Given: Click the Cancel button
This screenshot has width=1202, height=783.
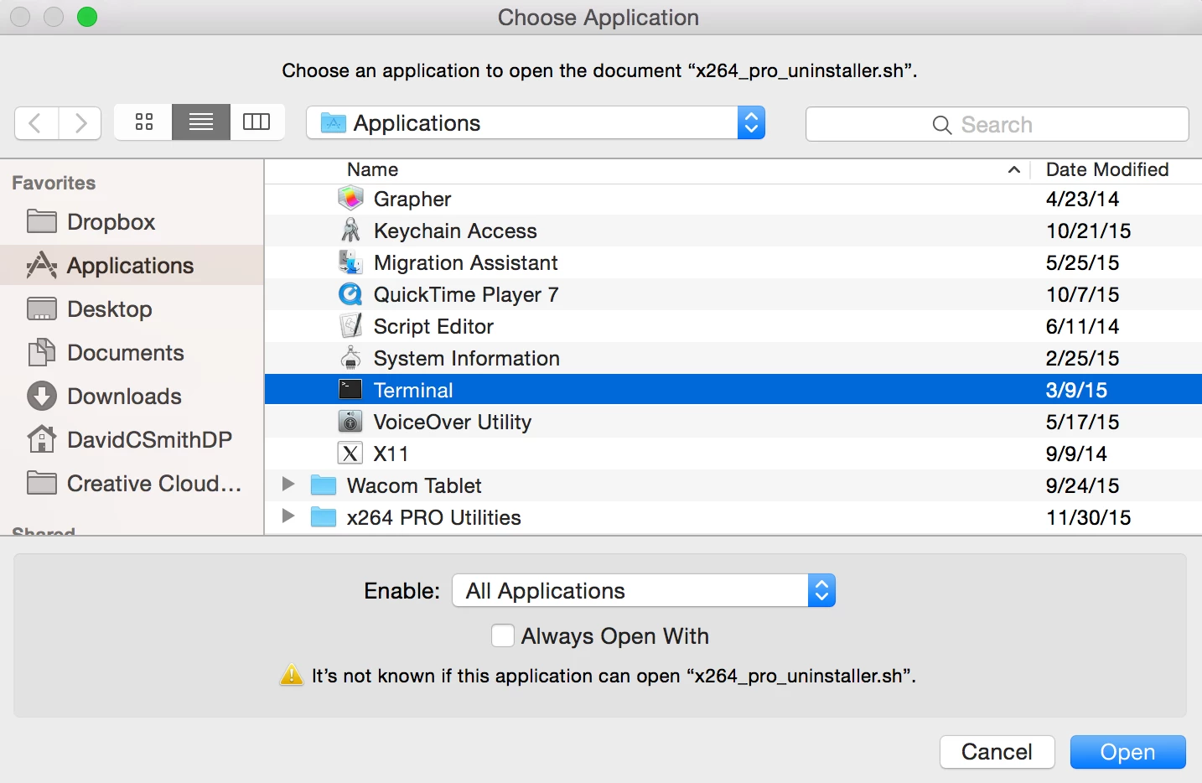Looking at the screenshot, I should (x=997, y=752).
